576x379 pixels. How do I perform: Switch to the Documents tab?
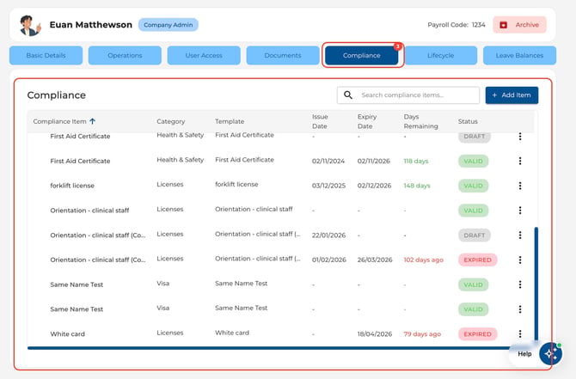coord(283,56)
